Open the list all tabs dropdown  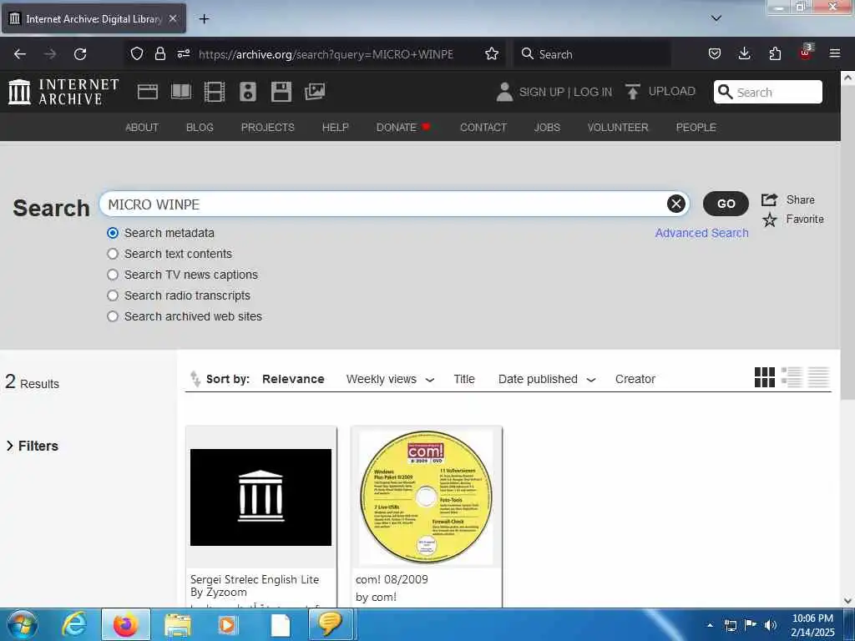716,18
